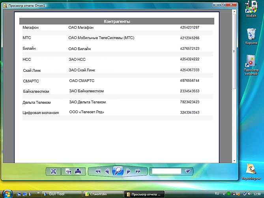Click the zoom value input field
The image size is (264, 198).
coord(167,171)
